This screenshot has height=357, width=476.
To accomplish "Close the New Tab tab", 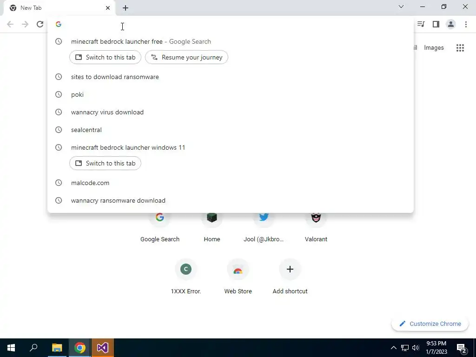I will pos(108,8).
